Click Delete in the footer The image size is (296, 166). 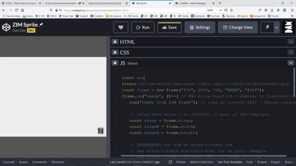[181, 162]
